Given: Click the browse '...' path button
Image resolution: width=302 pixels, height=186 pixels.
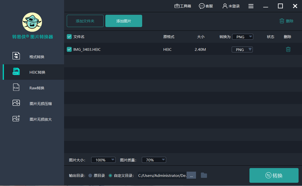Looking at the screenshot, I should coord(192,175).
